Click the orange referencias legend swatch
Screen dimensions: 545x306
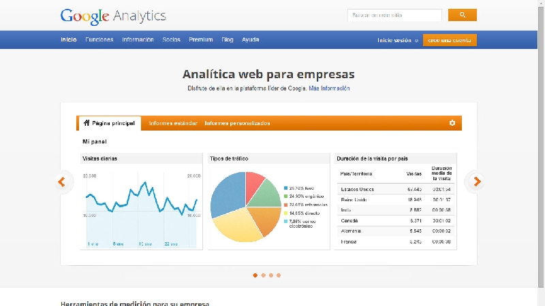point(285,205)
